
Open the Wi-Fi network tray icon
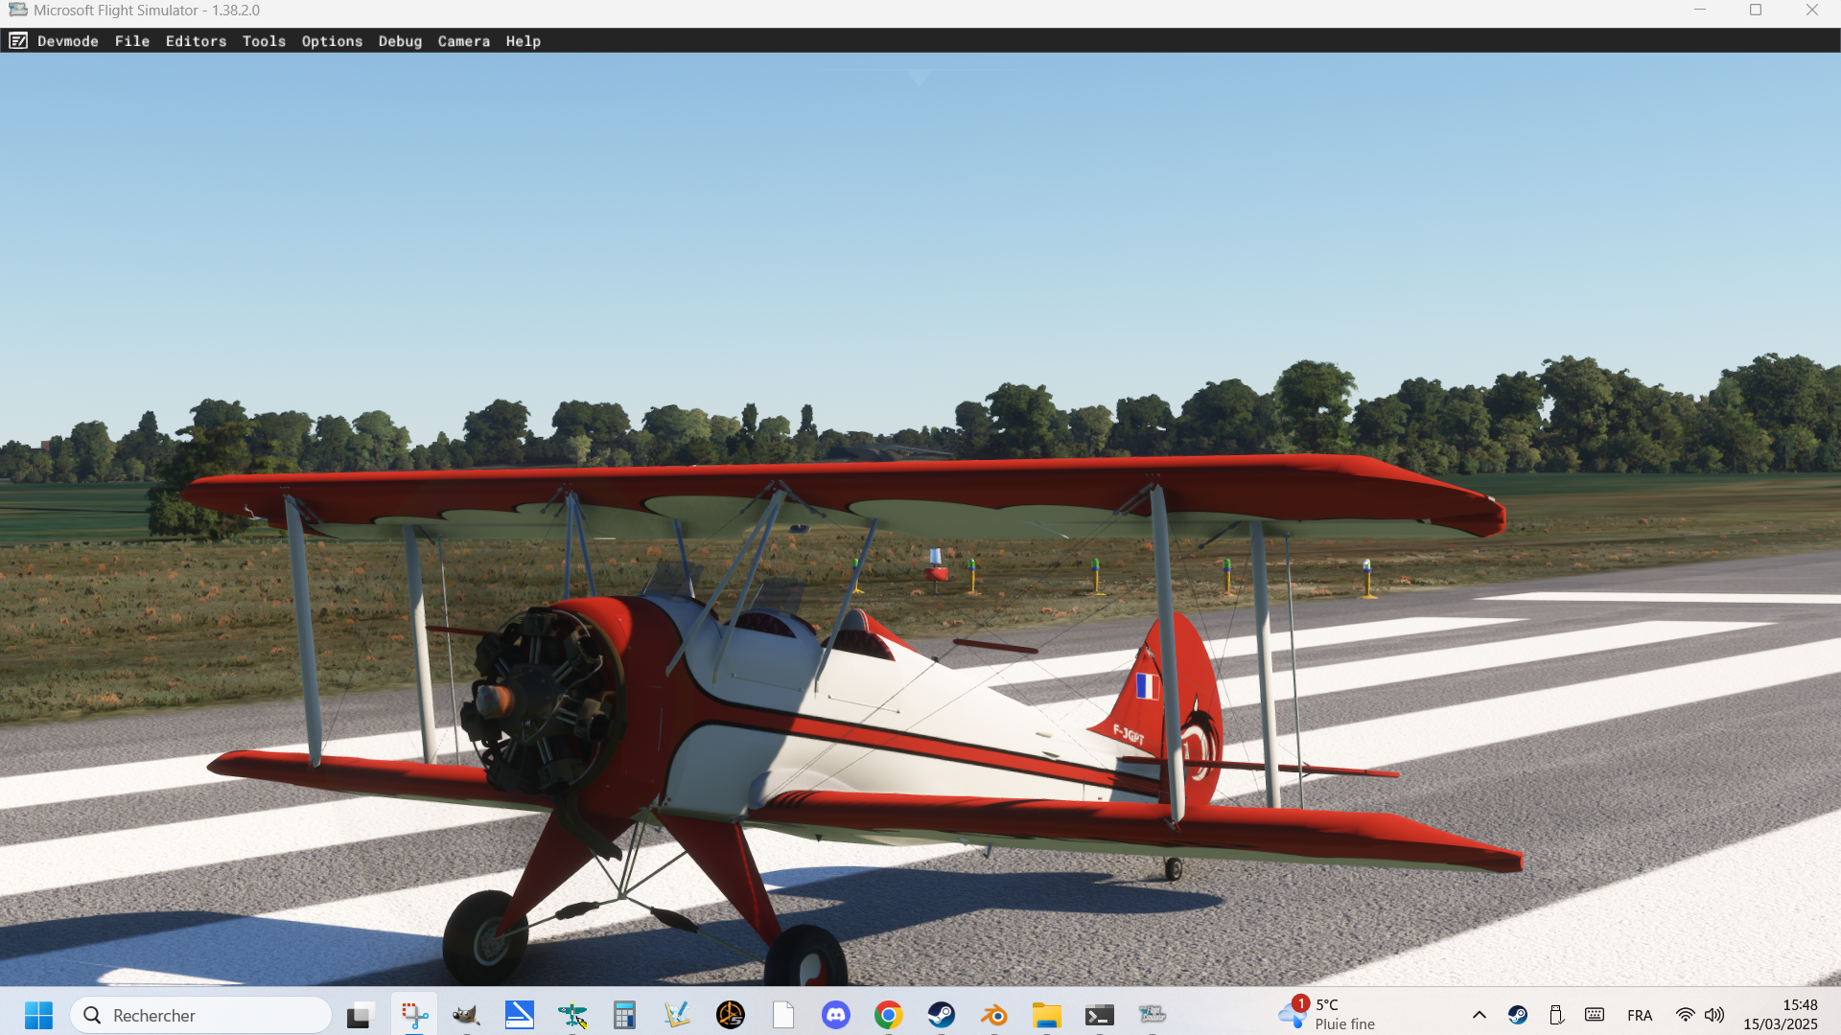1685,1015
